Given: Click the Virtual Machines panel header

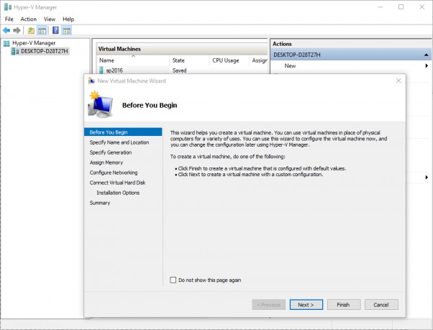Looking at the screenshot, I should coord(182,49).
